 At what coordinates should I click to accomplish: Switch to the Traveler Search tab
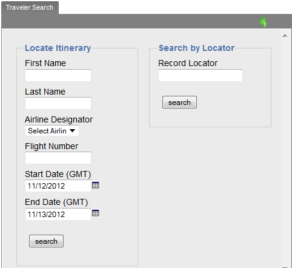coord(30,7)
